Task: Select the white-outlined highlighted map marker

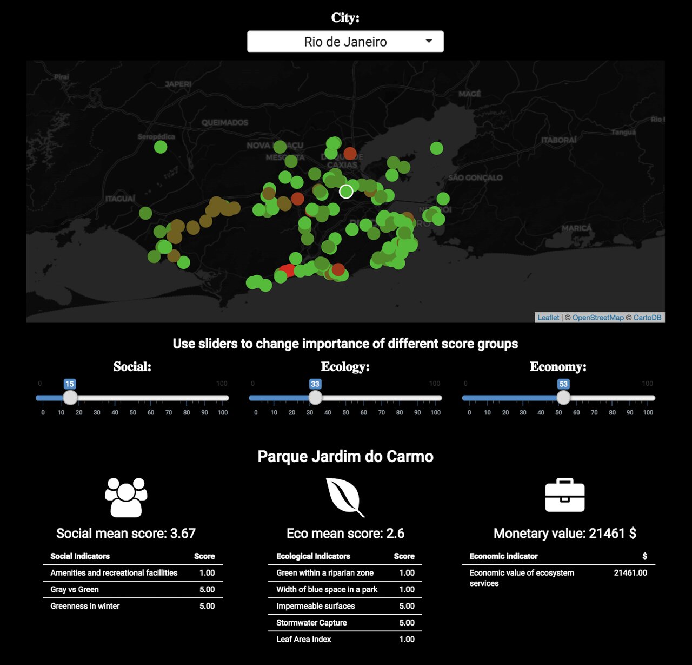Action: 346,192
